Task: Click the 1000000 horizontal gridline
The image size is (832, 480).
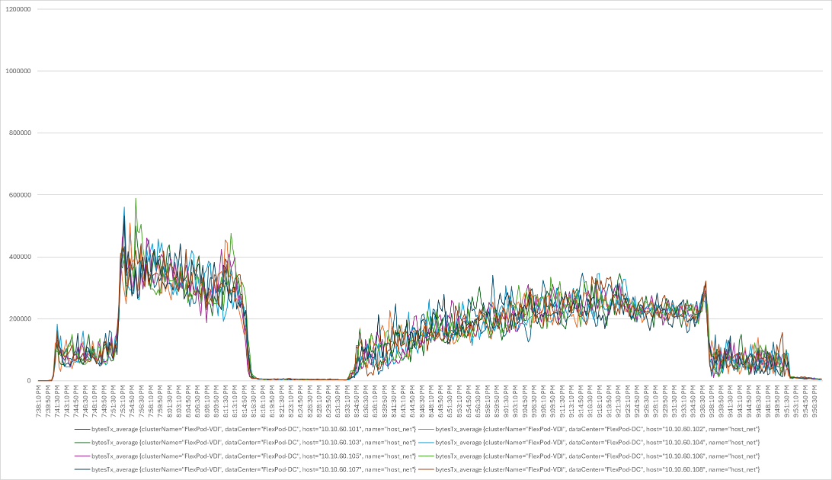Action: point(429,71)
